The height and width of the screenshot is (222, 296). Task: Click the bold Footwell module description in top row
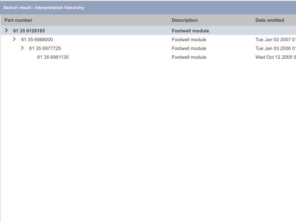tap(191, 31)
